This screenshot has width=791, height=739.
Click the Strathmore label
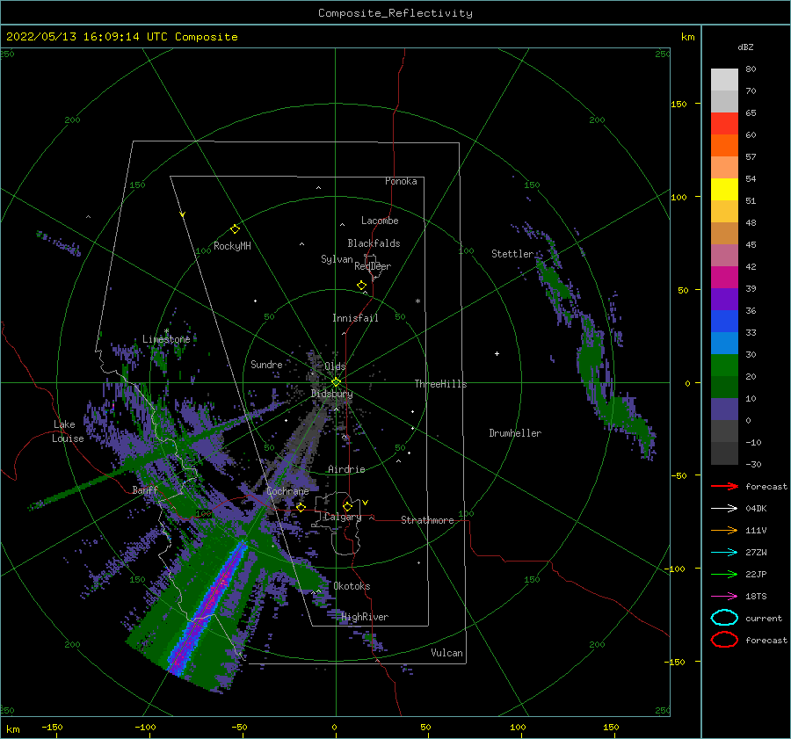[427, 520]
